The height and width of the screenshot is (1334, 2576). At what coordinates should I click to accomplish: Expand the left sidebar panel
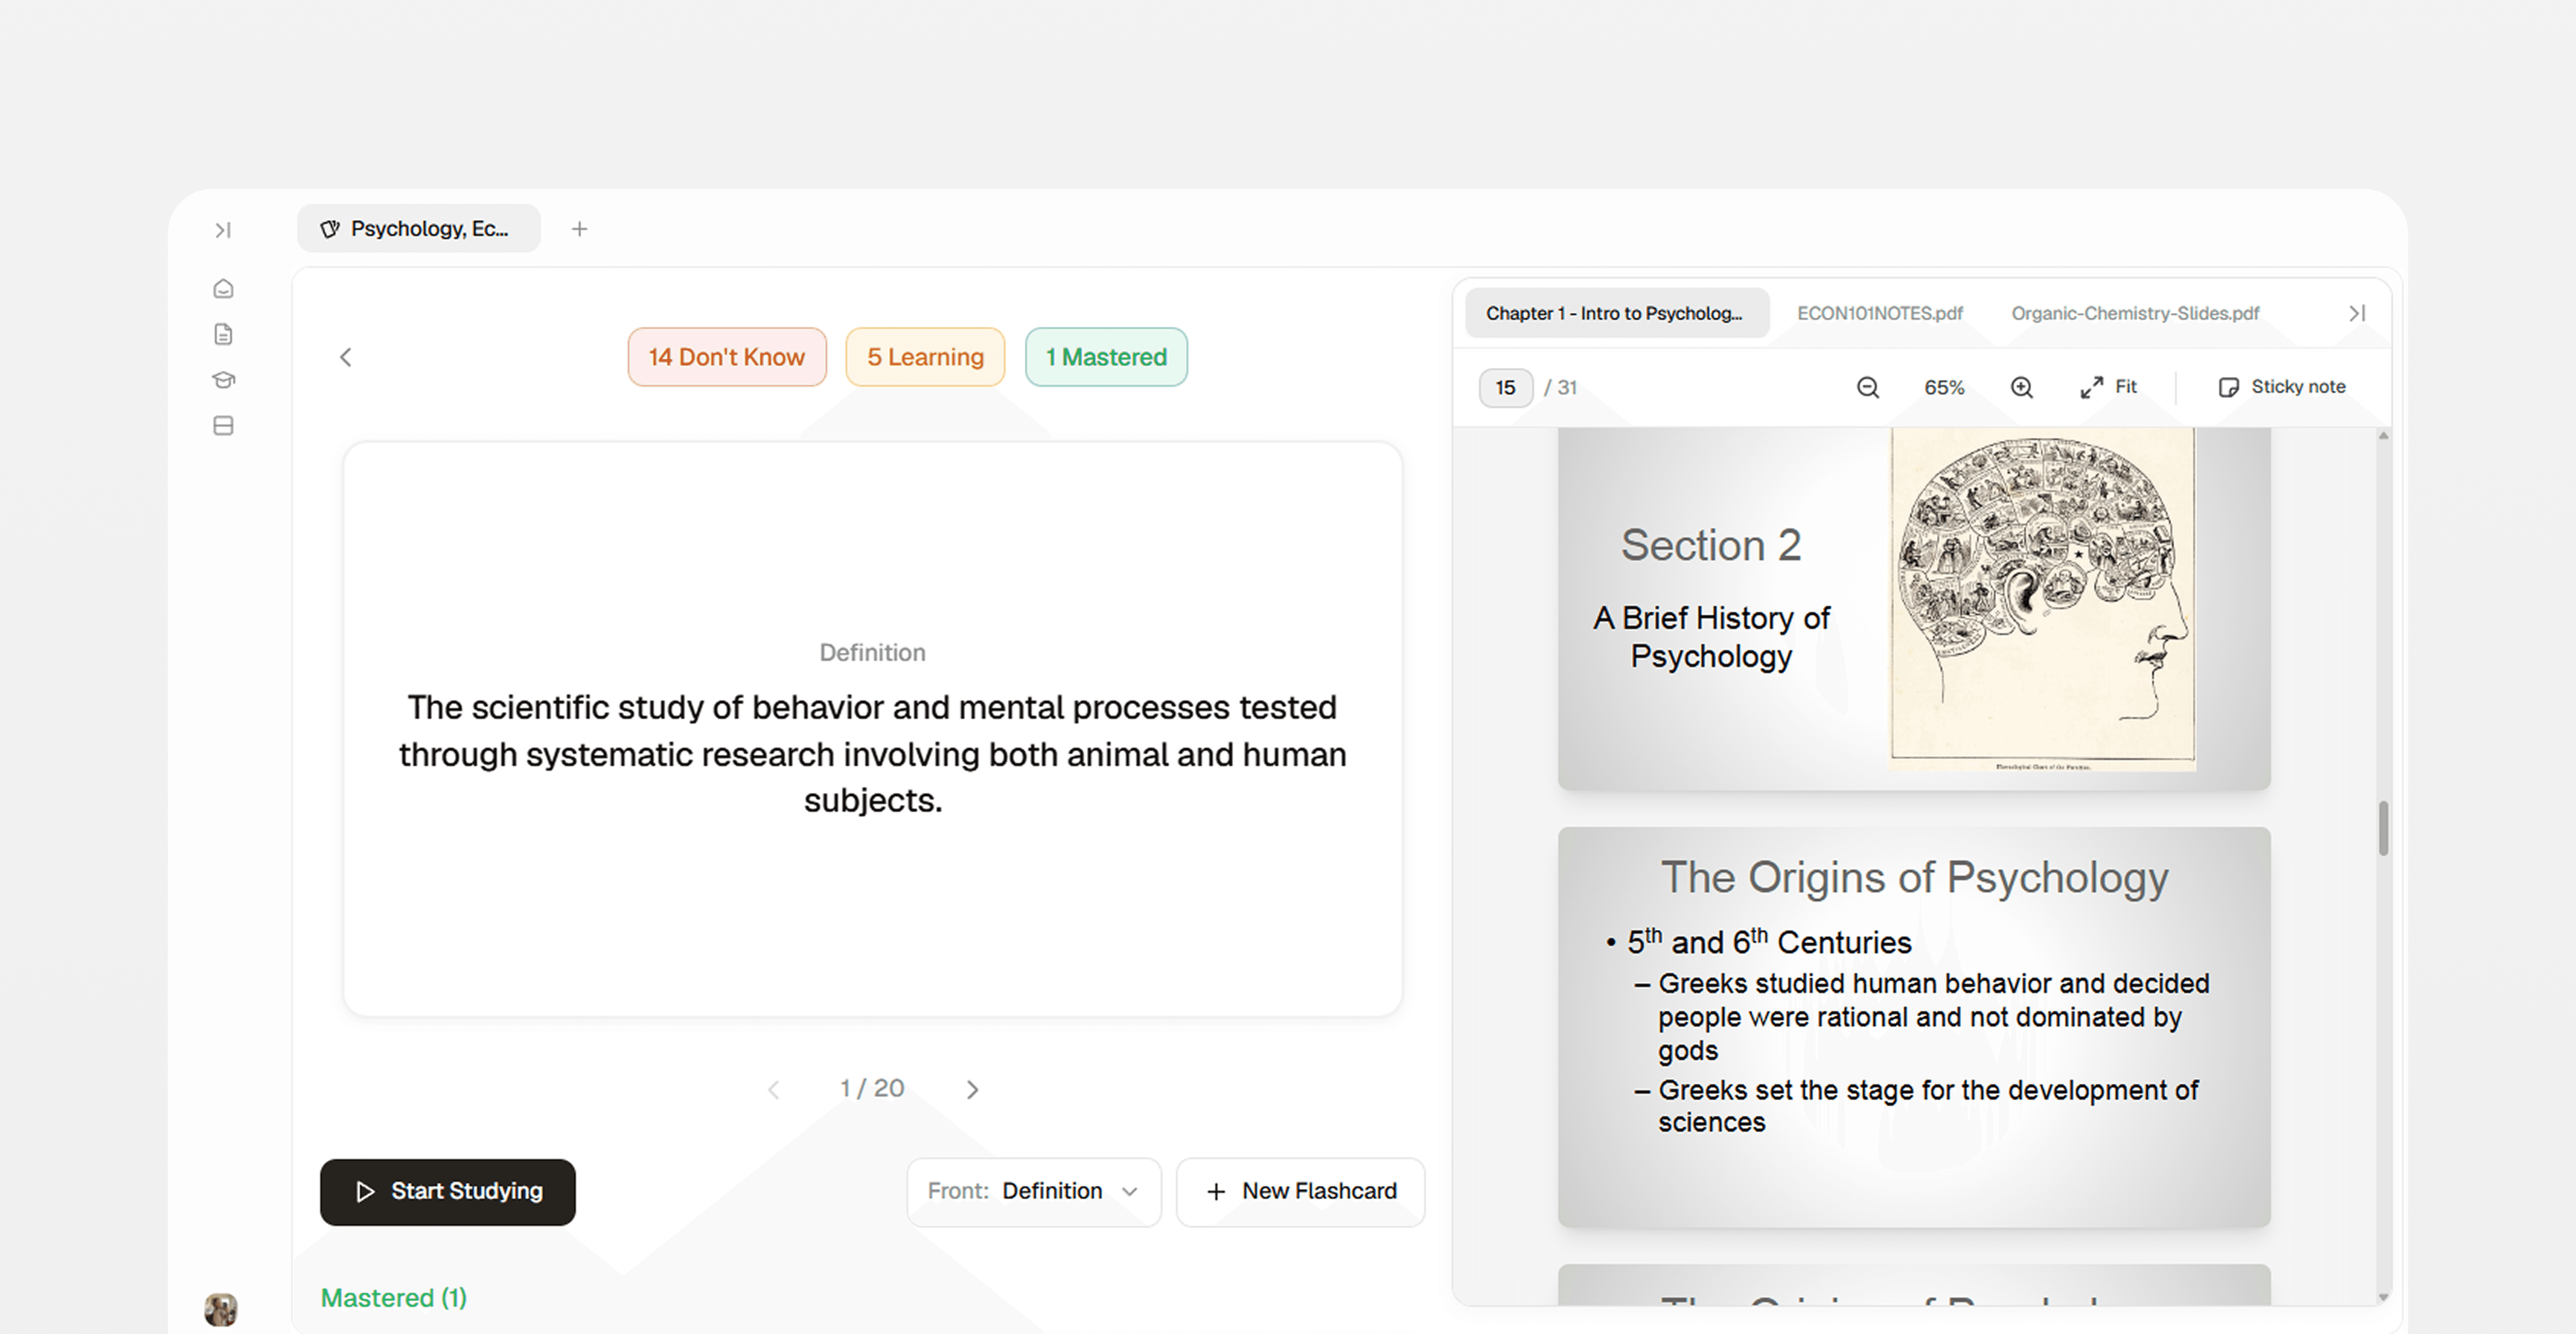pyautogui.click(x=223, y=230)
